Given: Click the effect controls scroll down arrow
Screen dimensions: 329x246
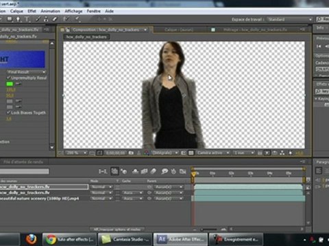Looking at the screenshot, I should 52,148.
